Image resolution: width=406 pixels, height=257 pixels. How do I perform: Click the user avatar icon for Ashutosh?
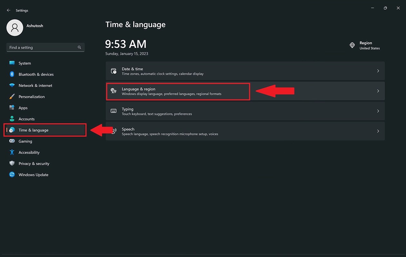coord(15,28)
